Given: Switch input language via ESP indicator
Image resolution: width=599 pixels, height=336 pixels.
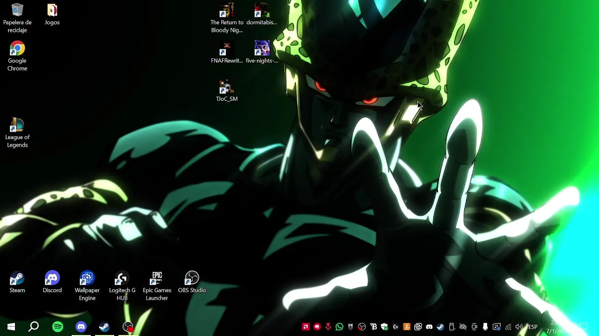Looking at the screenshot, I should click(533, 327).
